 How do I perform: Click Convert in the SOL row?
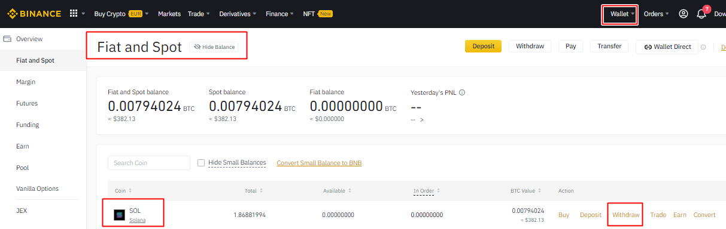(704, 215)
